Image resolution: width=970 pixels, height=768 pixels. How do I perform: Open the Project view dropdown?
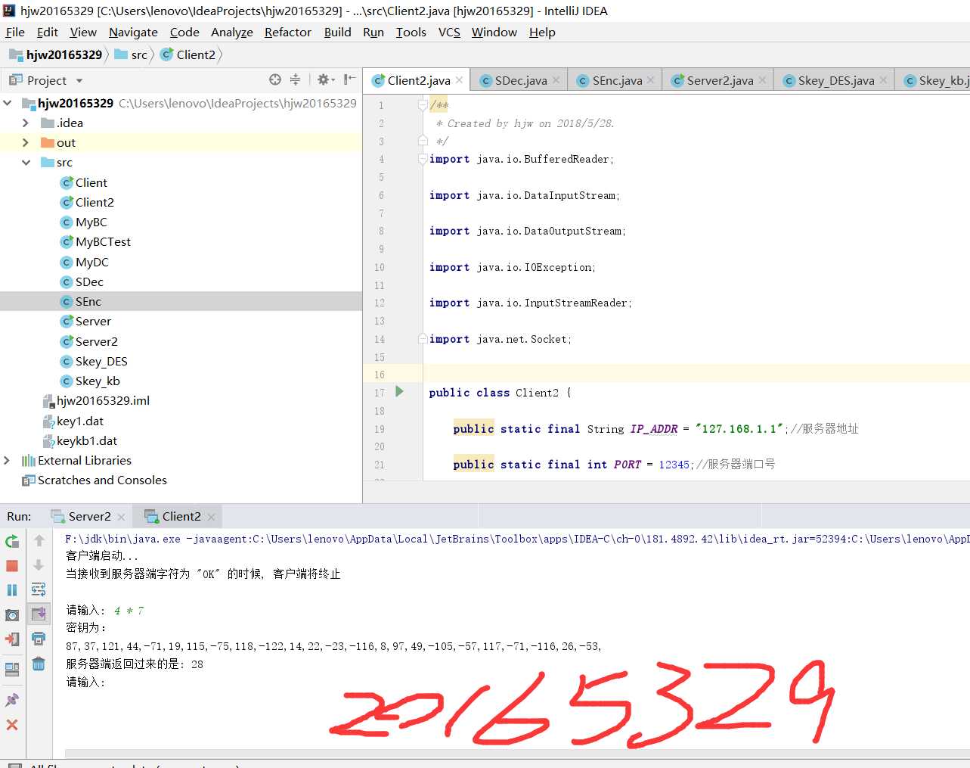coord(79,81)
